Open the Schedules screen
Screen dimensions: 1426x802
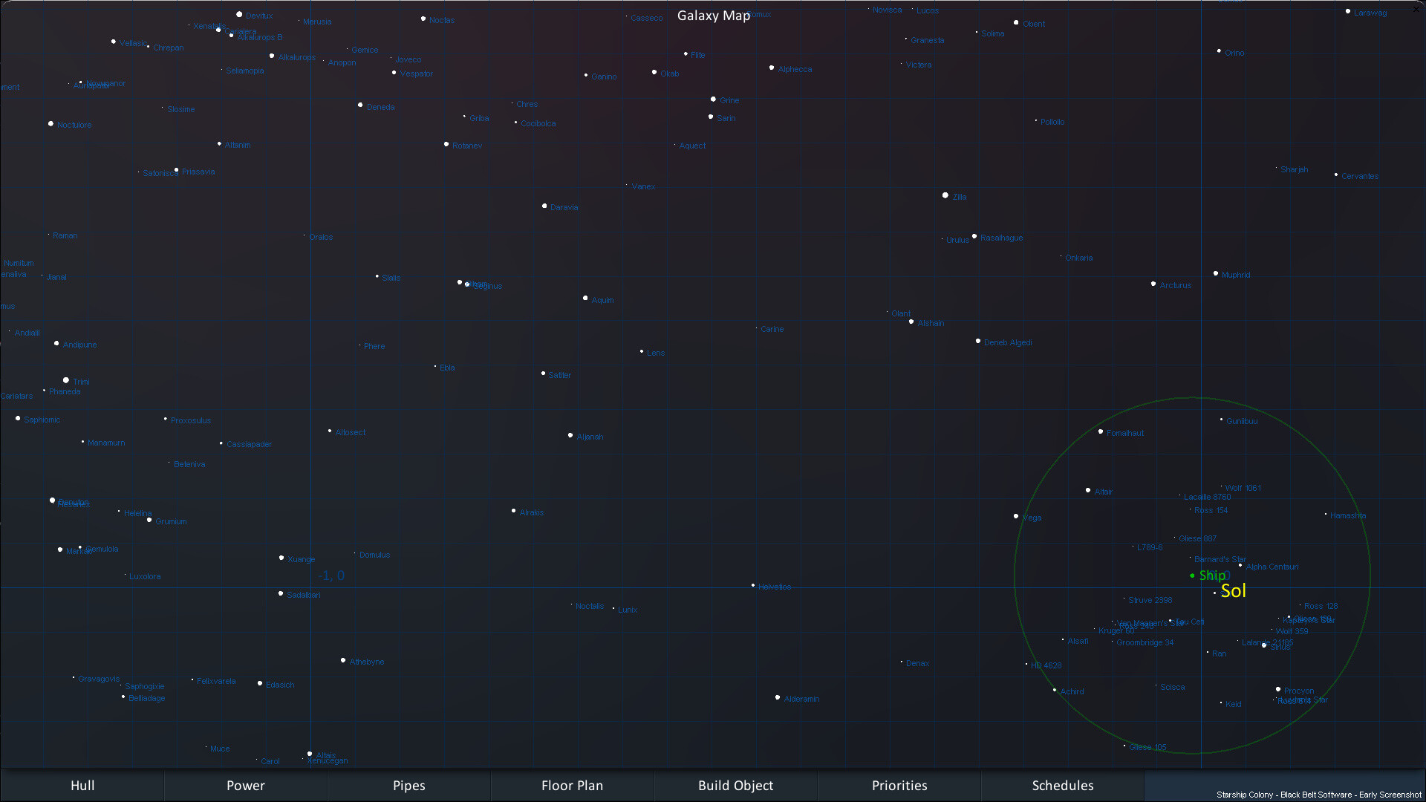coord(1063,785)
